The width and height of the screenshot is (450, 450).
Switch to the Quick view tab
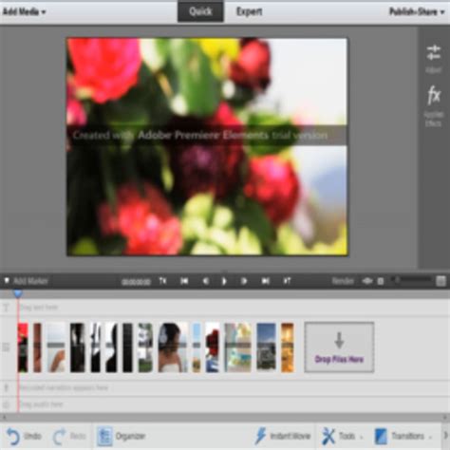[200, 11]
